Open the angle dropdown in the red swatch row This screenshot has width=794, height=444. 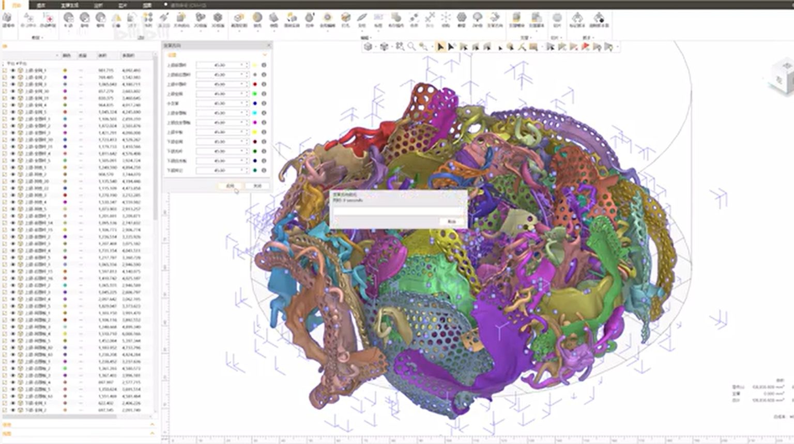pos(241,84)
